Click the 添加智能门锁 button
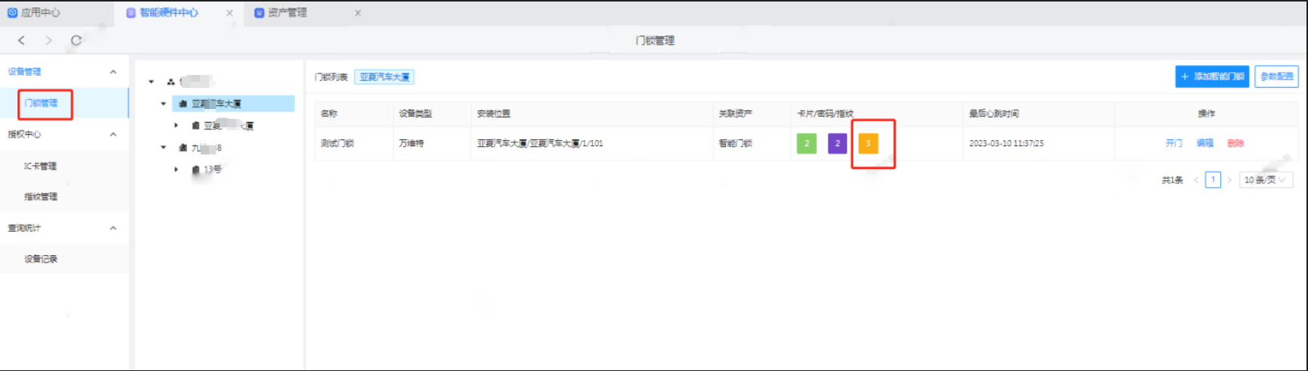The height and width of the screenshot is (371, 1308). click(1212, 76)
